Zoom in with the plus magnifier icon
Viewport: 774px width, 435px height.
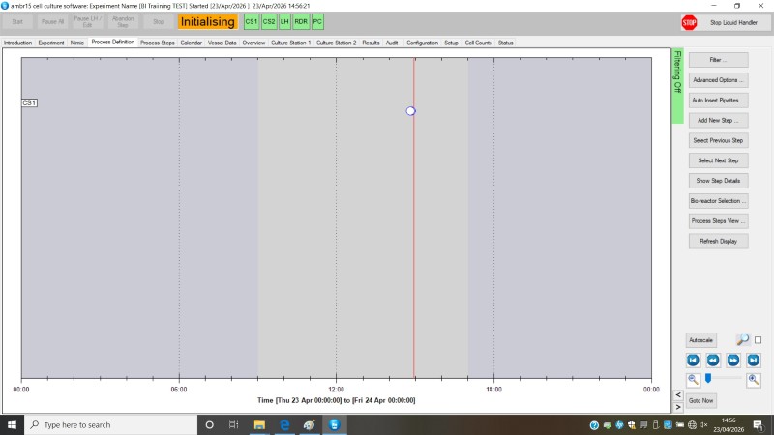(754, 380)
